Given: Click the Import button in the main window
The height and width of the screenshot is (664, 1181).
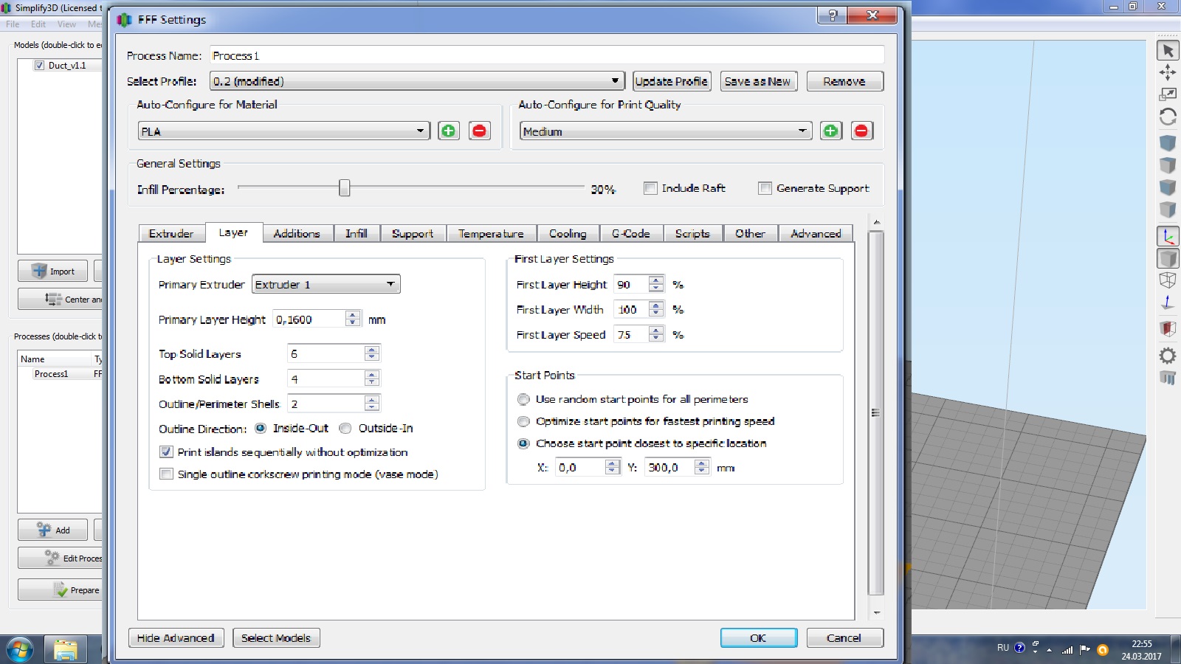Looking at the screenshot, I should [52, 271].
